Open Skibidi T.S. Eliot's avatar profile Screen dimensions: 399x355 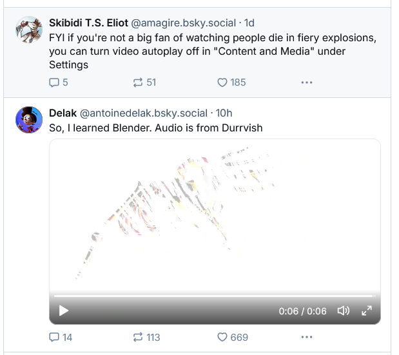[28, 29]
